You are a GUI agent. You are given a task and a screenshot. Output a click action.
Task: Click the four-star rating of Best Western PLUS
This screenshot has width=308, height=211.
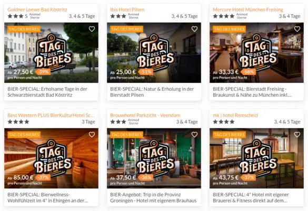tap(18, 122)
